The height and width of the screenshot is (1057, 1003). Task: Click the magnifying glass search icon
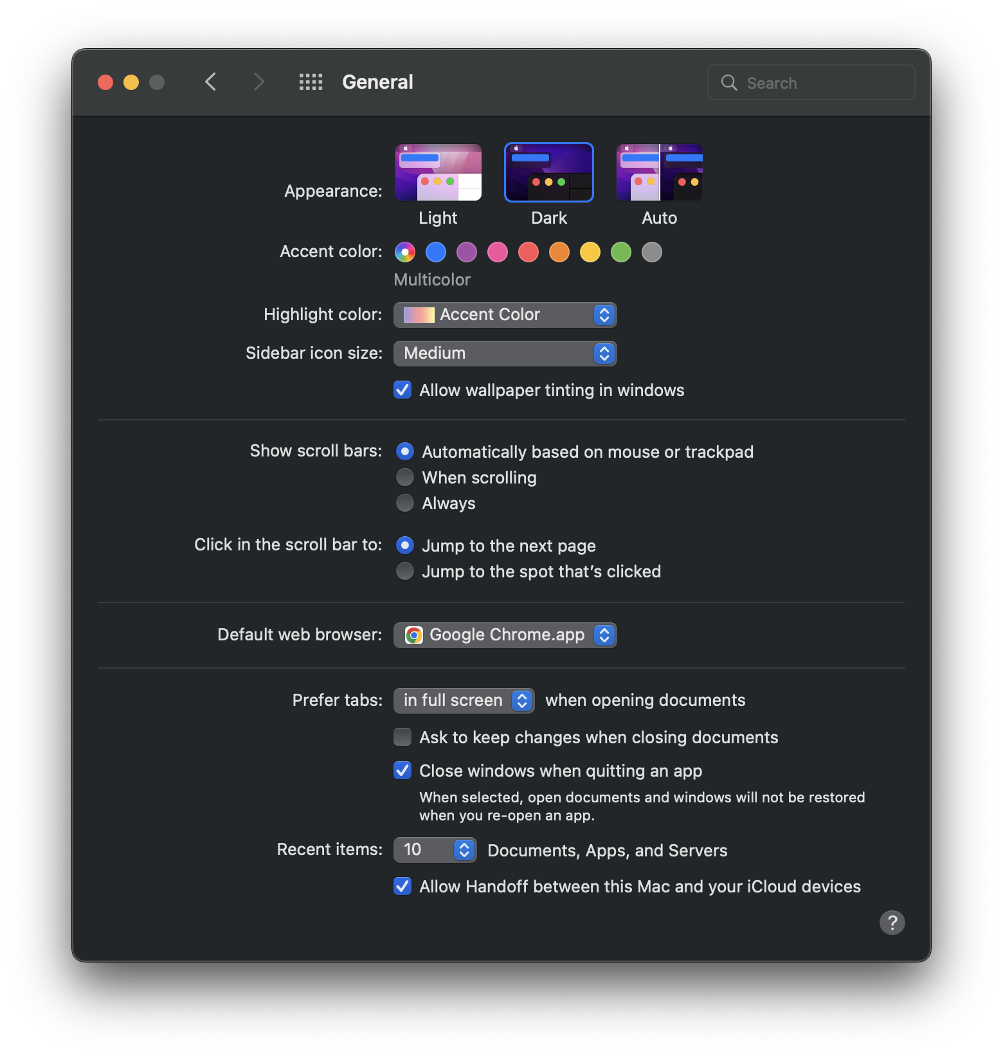[x=729, y=82]
